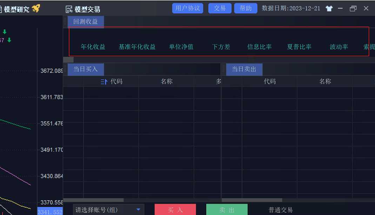Expand the 请选择账号(组) dropdown
This screenshot has width=375, height=215.
tap(108, 210)
